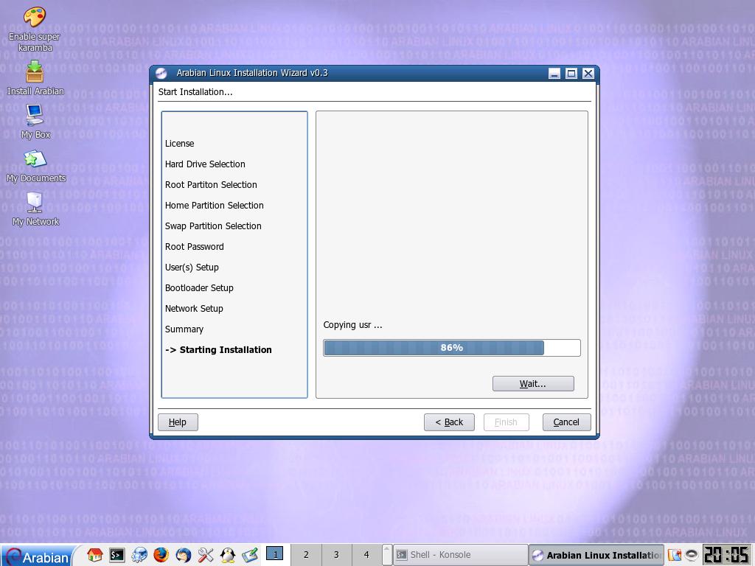Click the Starting Installation current step
Image resolution: width=755 pixels, height=566 pixels.
tap(218, 350)
